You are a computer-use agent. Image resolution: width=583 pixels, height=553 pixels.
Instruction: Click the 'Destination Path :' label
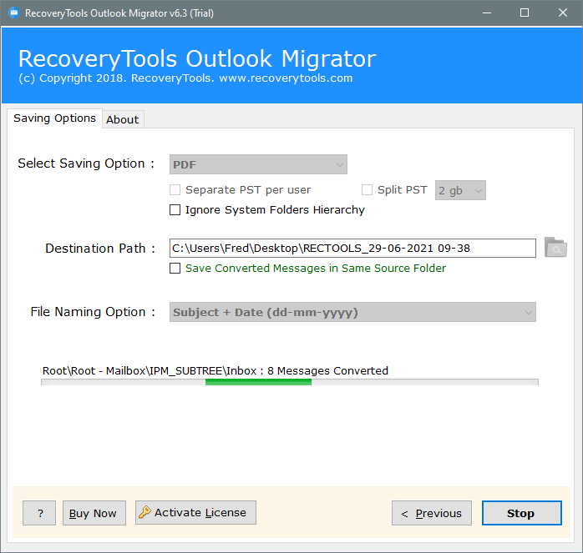click(x=100, y=248)
